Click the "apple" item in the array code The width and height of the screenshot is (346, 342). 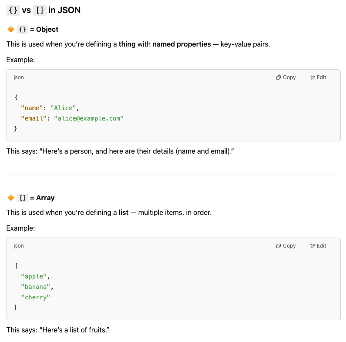[x=34, y=276]
